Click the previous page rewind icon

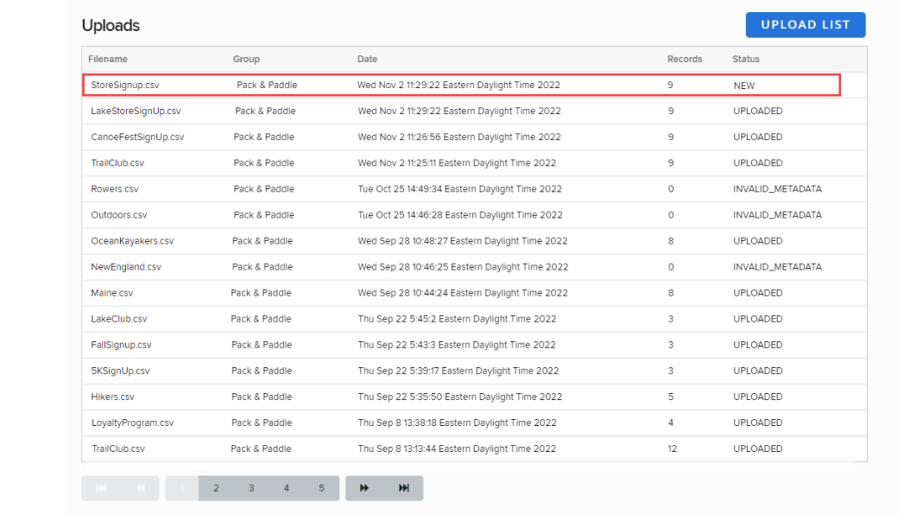point(140,488)
